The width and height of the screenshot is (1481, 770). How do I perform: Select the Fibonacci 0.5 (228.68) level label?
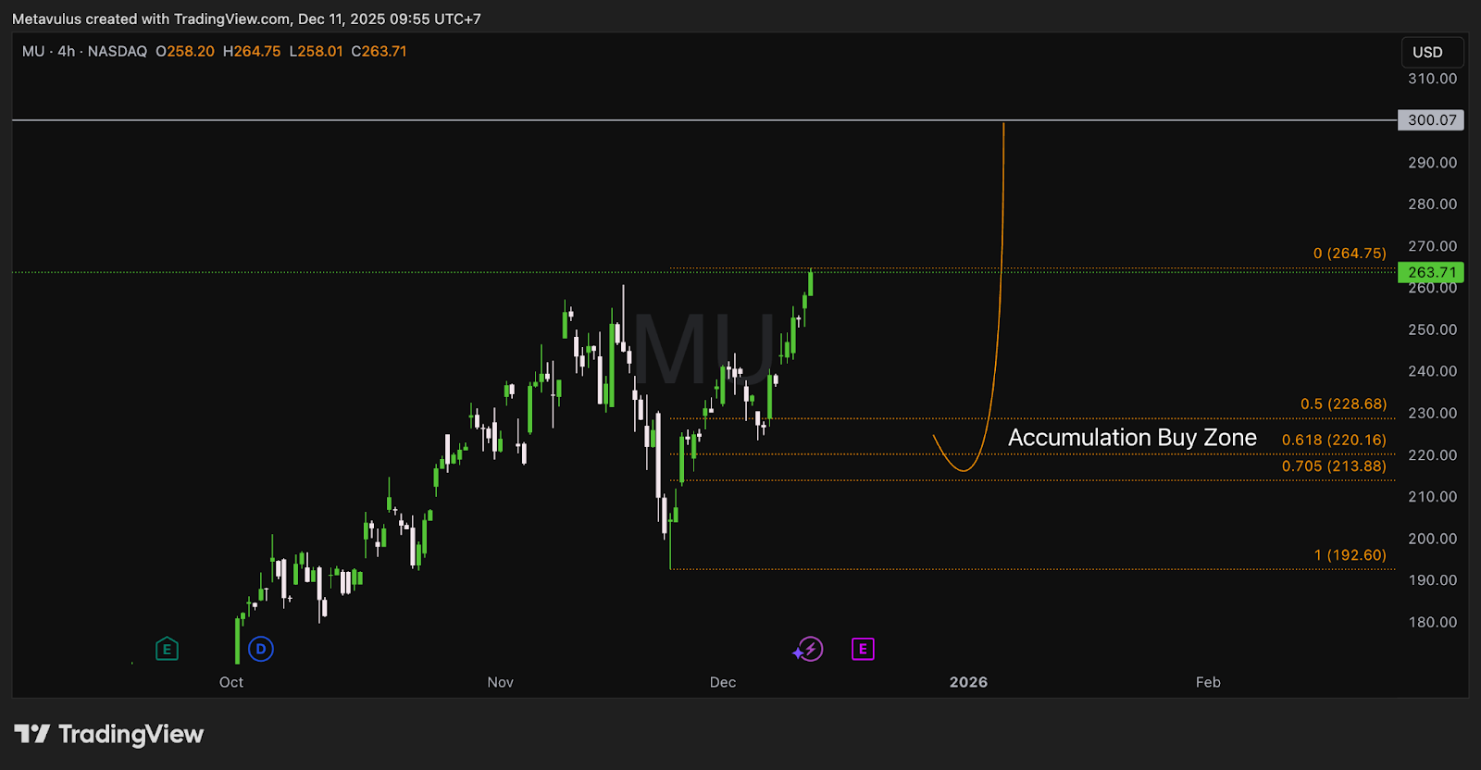pyautogui.click(x=1343, y=404)
